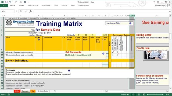Click the Systems2win logo

coord(20,23)
